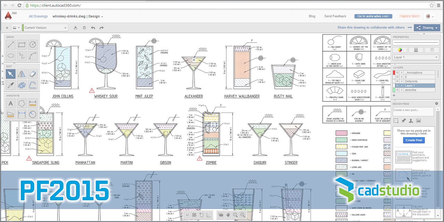
Task: Open the color wheel picker
Action: [400, 50]
